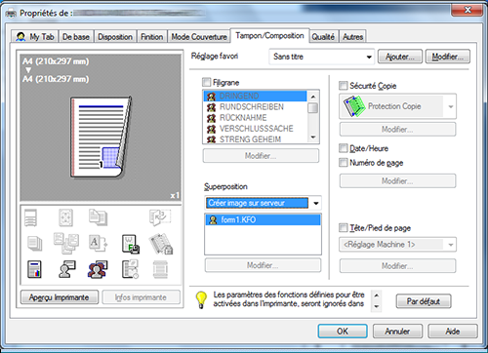Click the greyed scattered multiple copies icon
This screenshot has height=353, width=488.
pos(66,243)
